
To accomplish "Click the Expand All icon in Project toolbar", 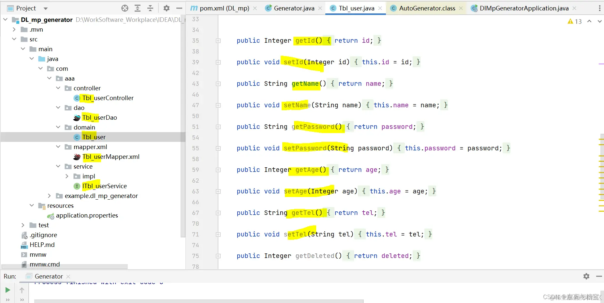I will point(138,8).
